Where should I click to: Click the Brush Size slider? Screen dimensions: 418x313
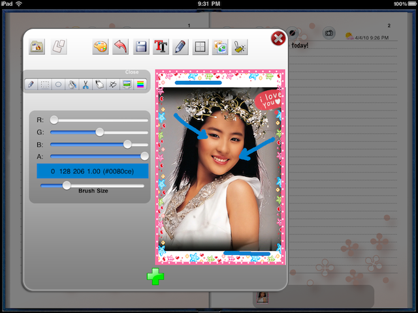(x=67, y=185)
